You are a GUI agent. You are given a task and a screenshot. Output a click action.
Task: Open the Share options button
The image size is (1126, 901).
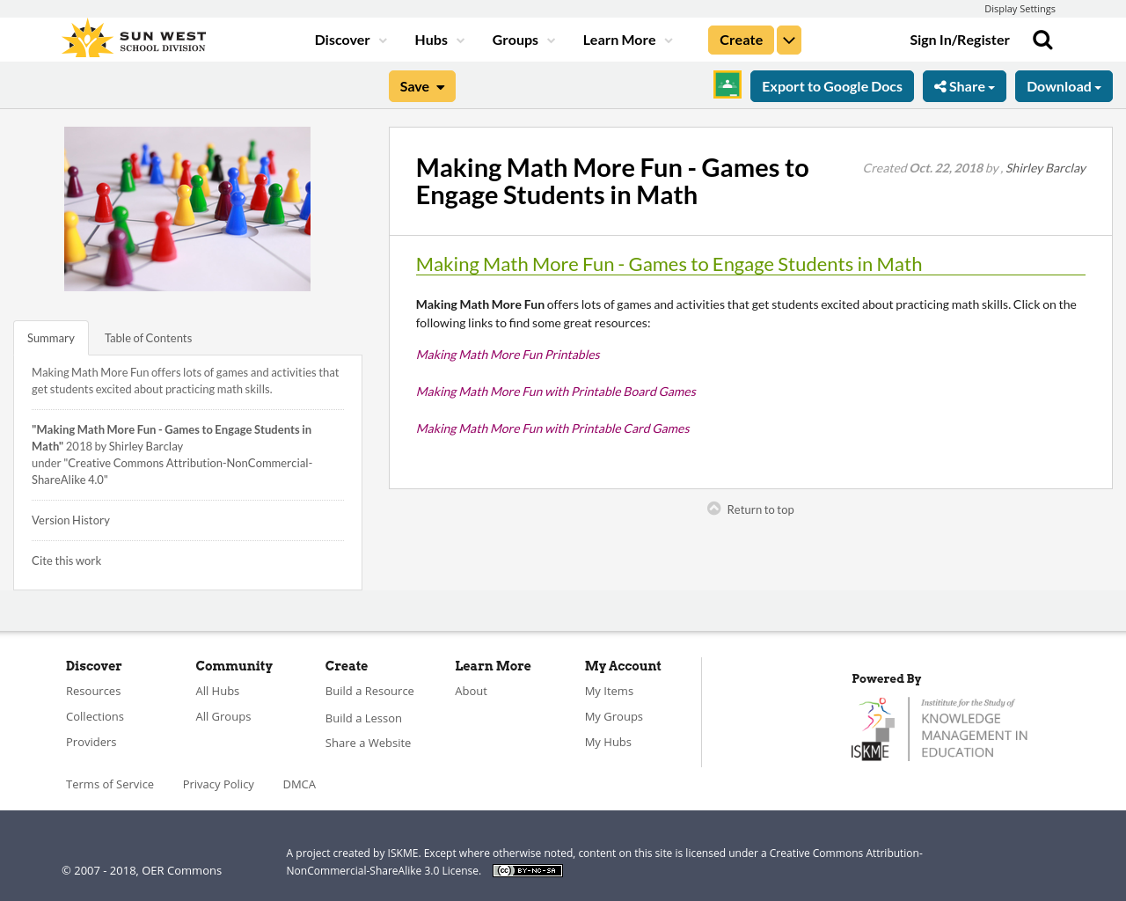964,85
